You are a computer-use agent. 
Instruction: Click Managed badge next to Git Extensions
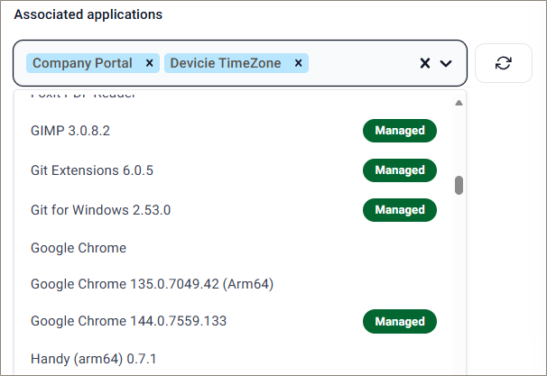pyautogui.click(x=400, y=170)
